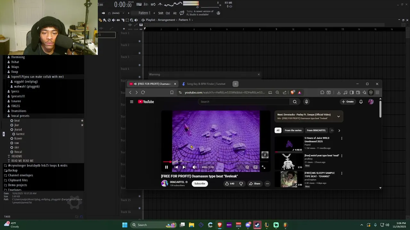Select the karmst preset
Viewport: 410px width, 230px height.
[x=20, y=134]
